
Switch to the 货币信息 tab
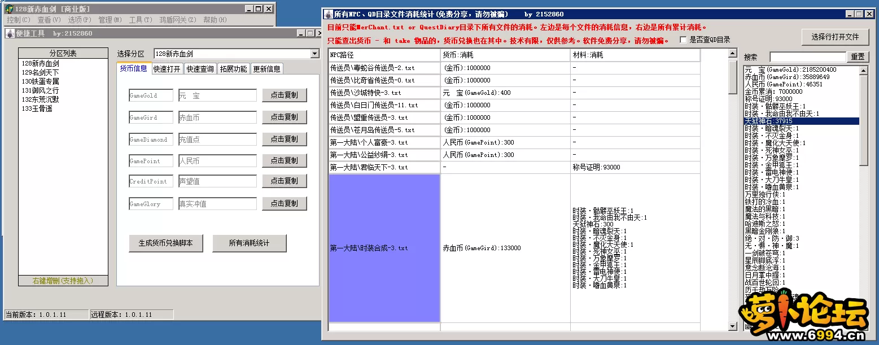point(134,68)
